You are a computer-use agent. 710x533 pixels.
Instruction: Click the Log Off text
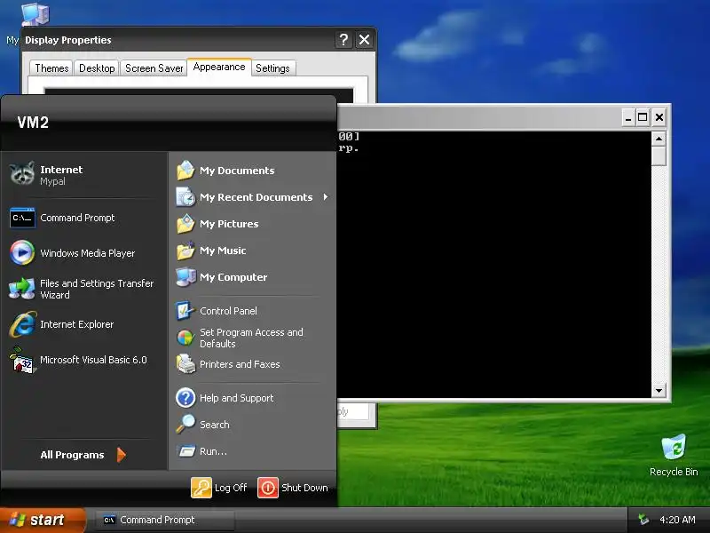(231, 488)
